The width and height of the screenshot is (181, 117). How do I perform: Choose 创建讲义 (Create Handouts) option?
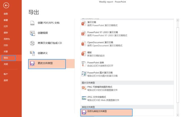click(x=51, y=53)
